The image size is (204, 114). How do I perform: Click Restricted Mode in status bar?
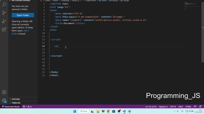tap(11, 106)
